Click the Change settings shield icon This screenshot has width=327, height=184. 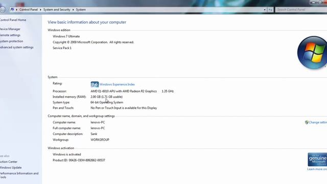[307, 123]
